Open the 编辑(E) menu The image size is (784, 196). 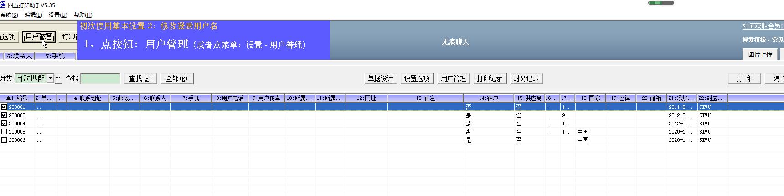33,15
